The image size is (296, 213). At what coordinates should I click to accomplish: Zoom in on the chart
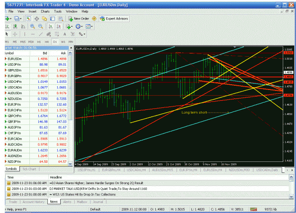click(x=33, y=27)
